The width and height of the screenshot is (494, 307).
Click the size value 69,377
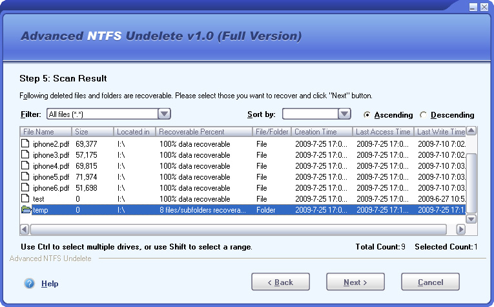click(x=87, y=144)
